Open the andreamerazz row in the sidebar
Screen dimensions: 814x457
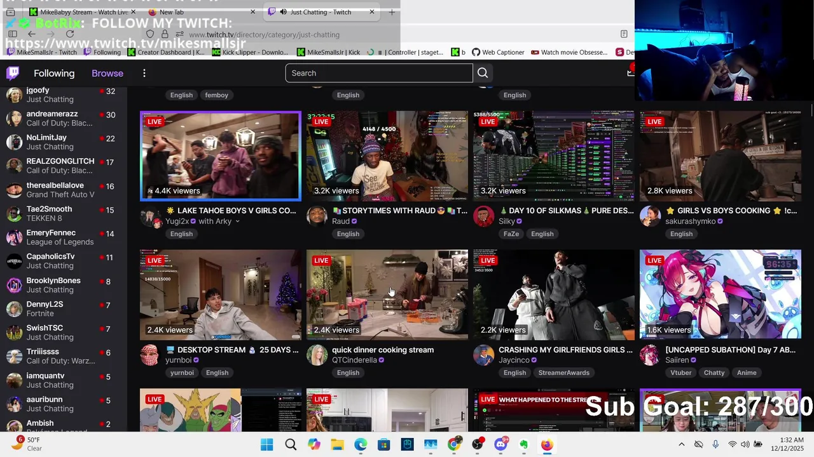point(62,119)
